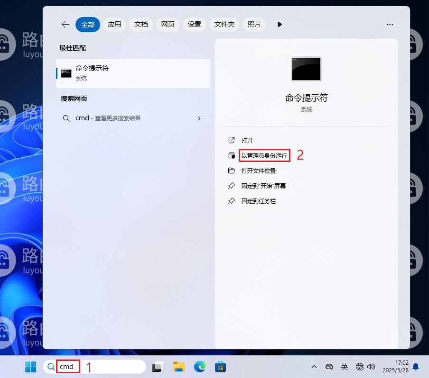Viewport: 429px width, 378px height.
Task: Open network settings tray icon
Action: click(x=360, y=367)
